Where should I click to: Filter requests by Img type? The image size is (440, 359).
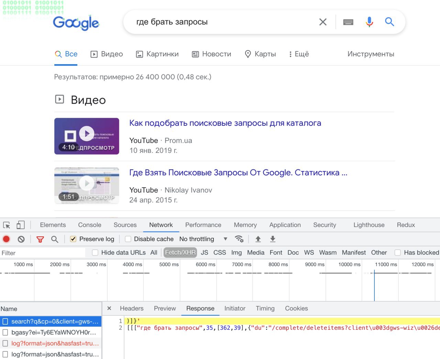(x=236, y=253)
